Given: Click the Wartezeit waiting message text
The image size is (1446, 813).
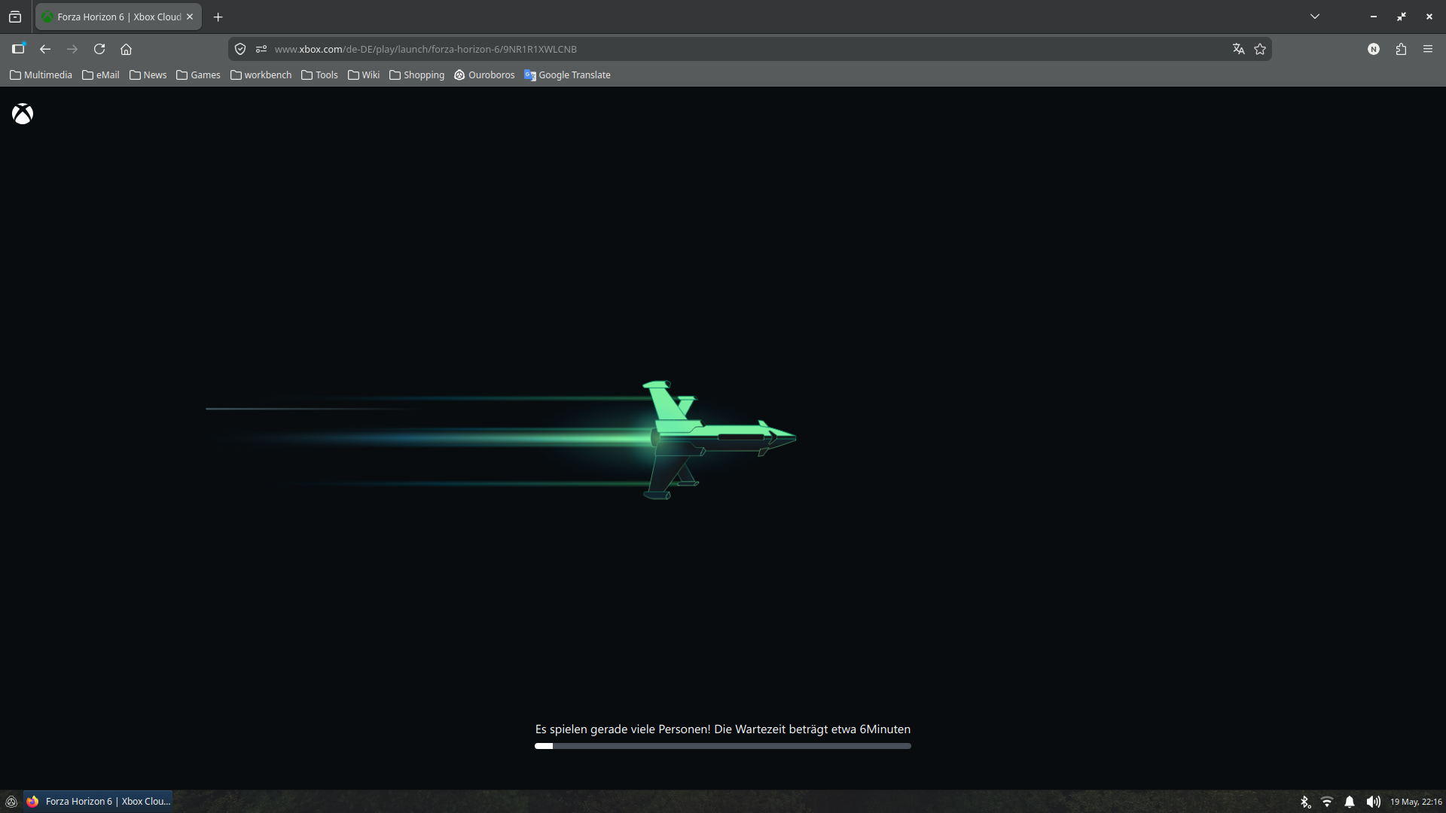Looking at the screenshot, I should click(x=723, y=729).
